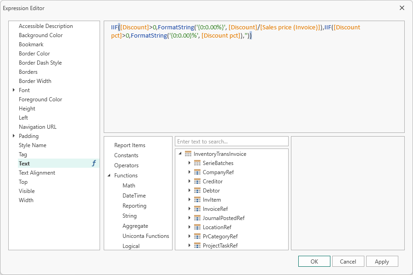Image resolution: width=413 pixels, height=275 pixels.
Task: Expand the Padding property group
Action: point(14,136)
